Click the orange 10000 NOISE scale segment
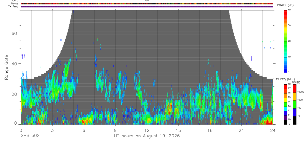The width and height of the screenshot is (307, 141). click(x=294, y=96)
